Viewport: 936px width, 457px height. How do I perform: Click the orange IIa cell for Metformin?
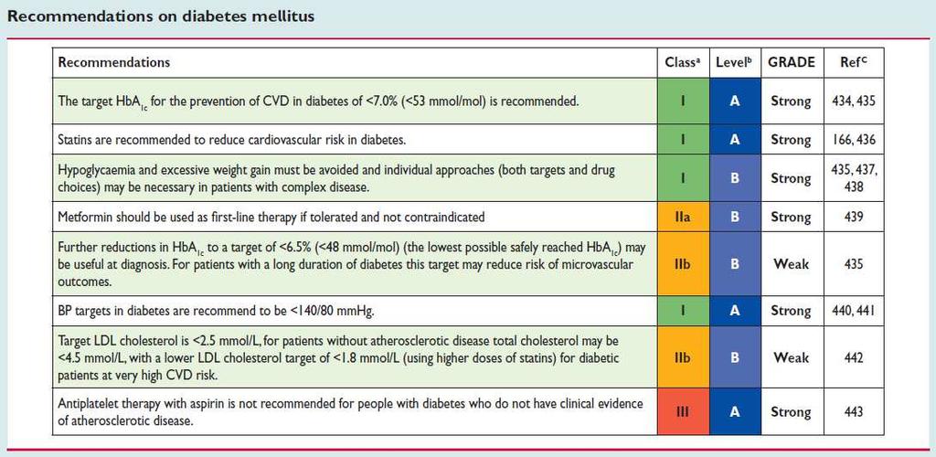[683, 218]
